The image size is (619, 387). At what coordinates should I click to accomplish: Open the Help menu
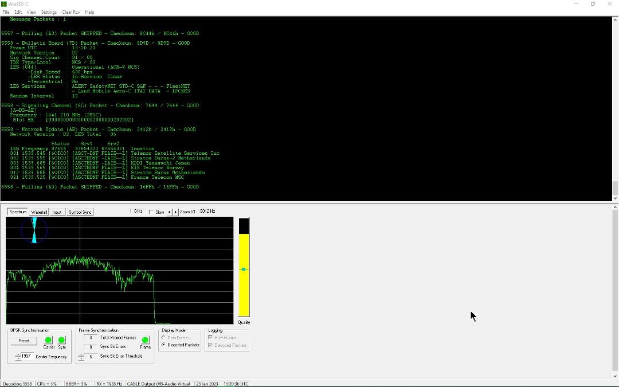click(89, 12)
